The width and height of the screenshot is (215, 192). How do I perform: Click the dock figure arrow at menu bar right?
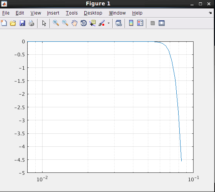tap(210, 13)
